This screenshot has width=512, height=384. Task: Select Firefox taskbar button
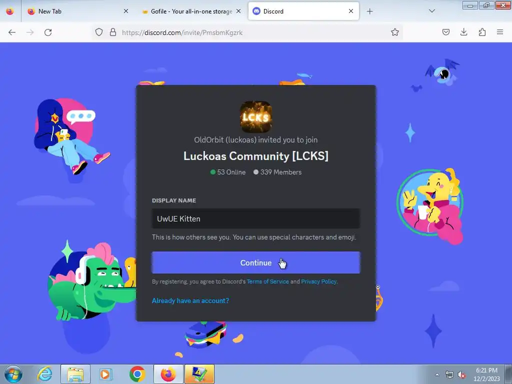168,374
